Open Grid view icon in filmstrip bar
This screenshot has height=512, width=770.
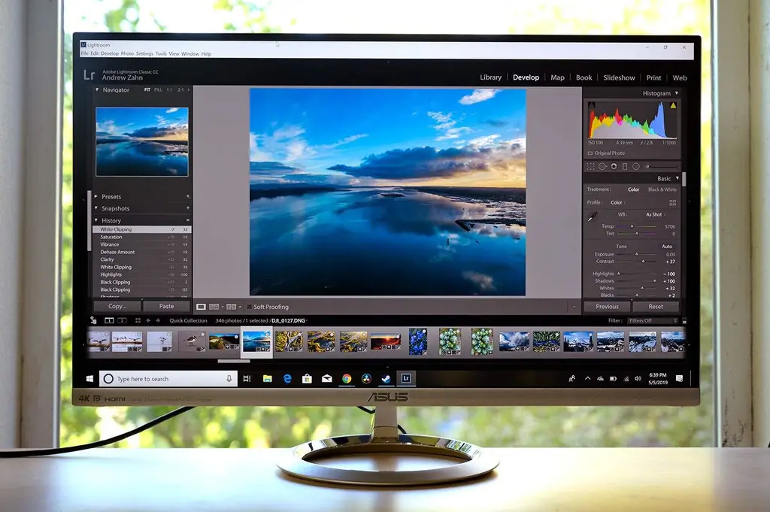tap(138, 320)
